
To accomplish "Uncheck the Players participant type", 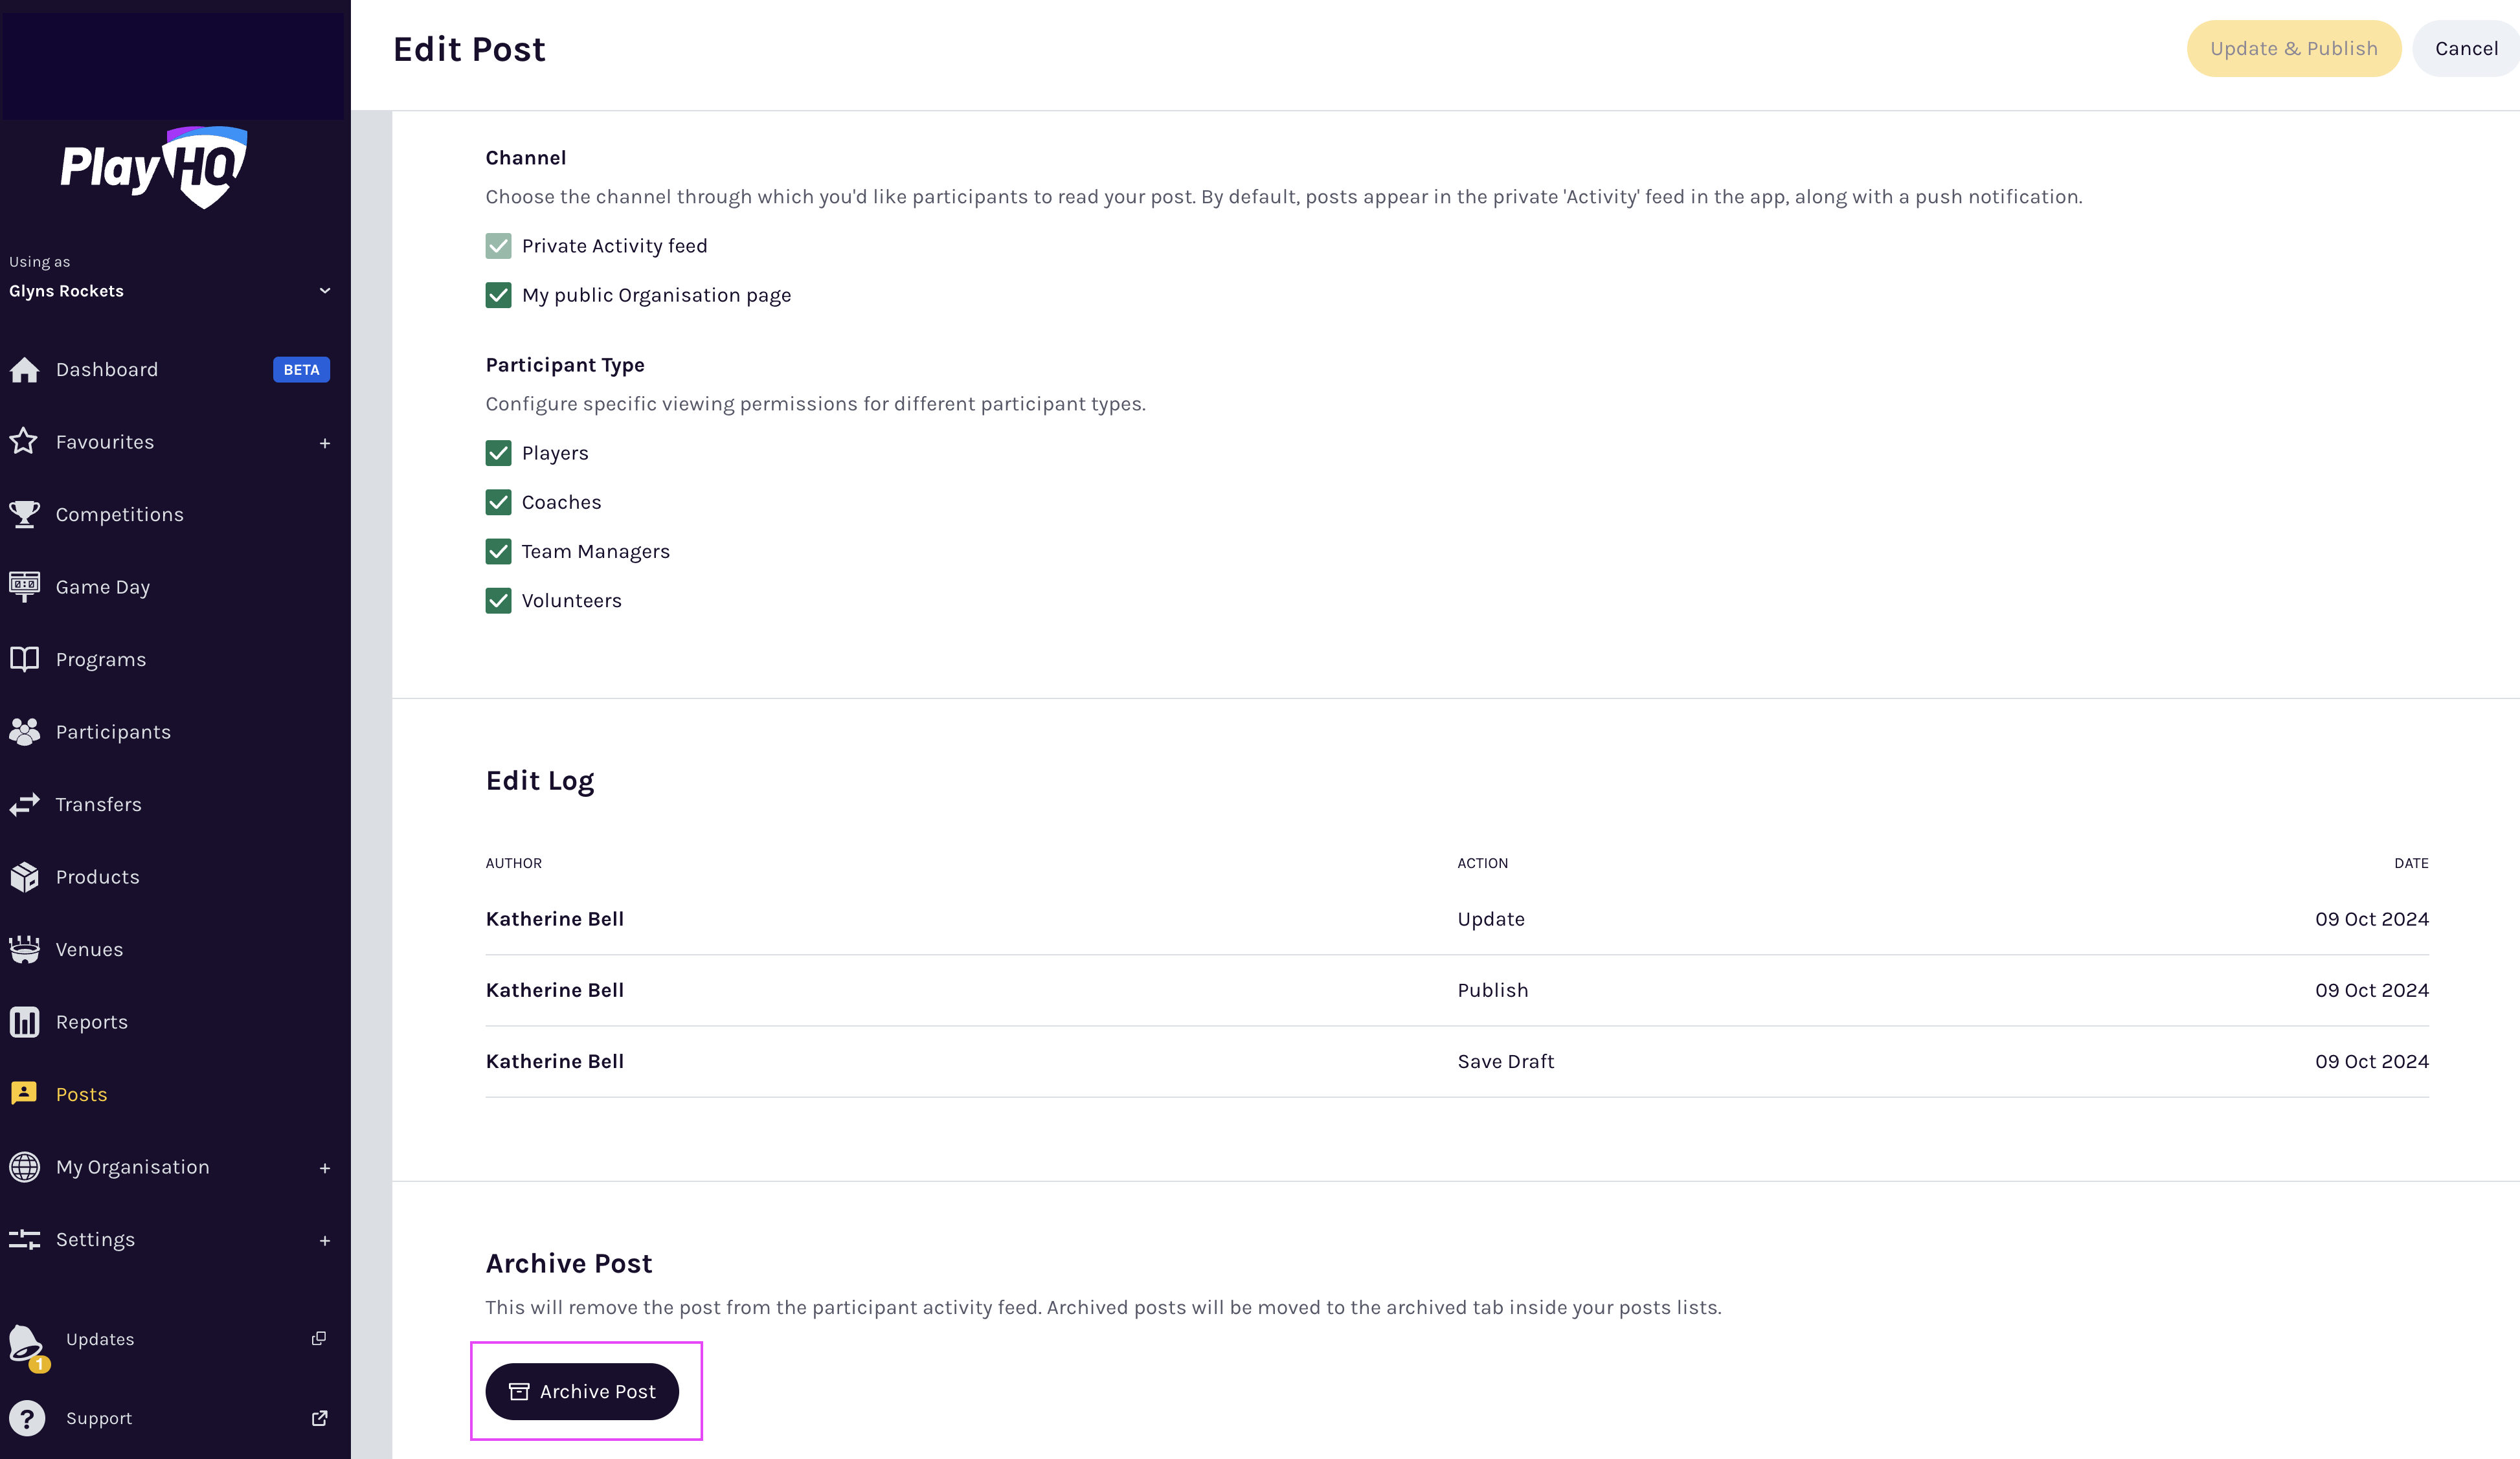I will click(x=498, y=453).
